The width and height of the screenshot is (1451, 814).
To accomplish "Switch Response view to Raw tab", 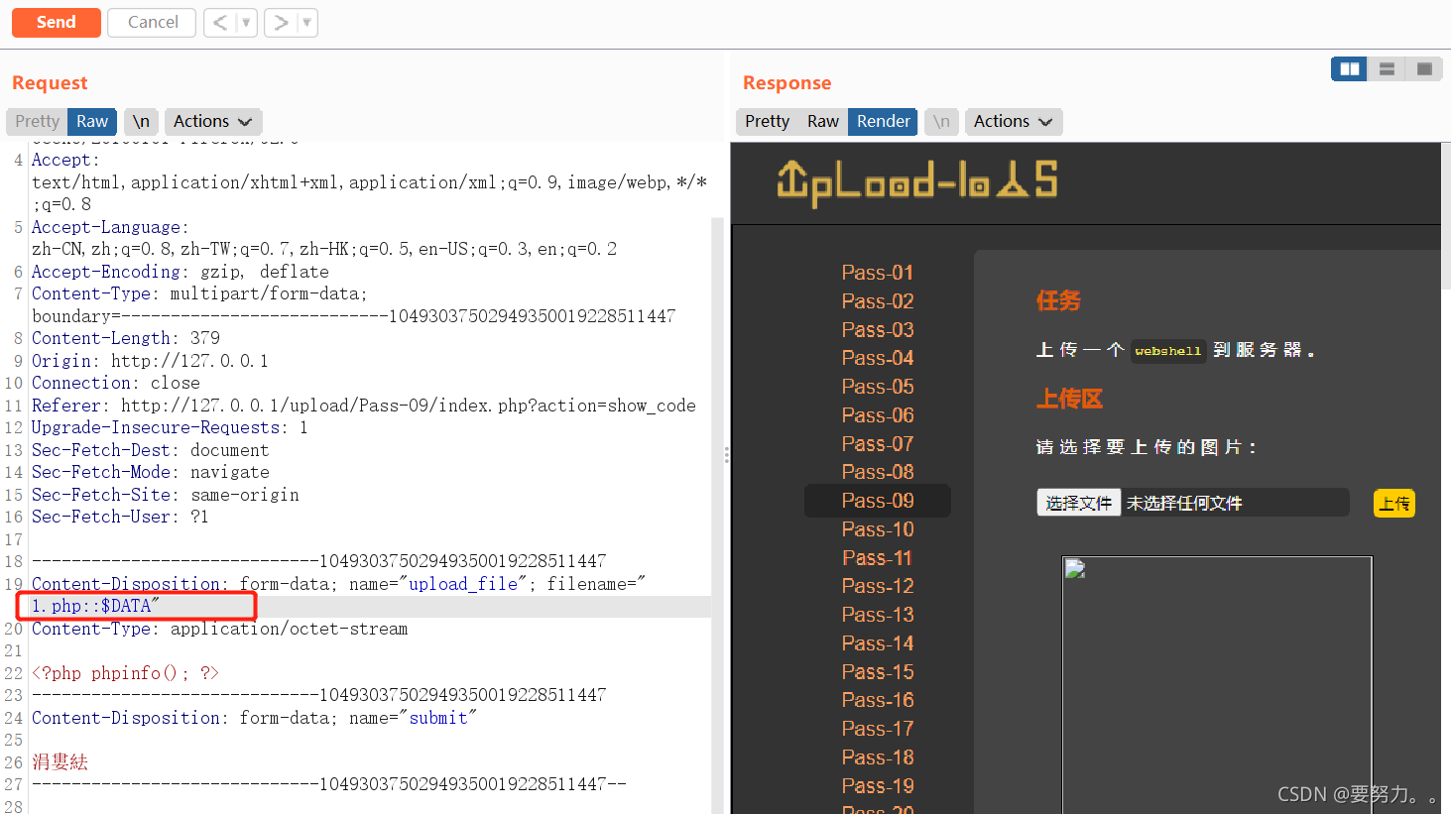I will [x=823, y=121].
